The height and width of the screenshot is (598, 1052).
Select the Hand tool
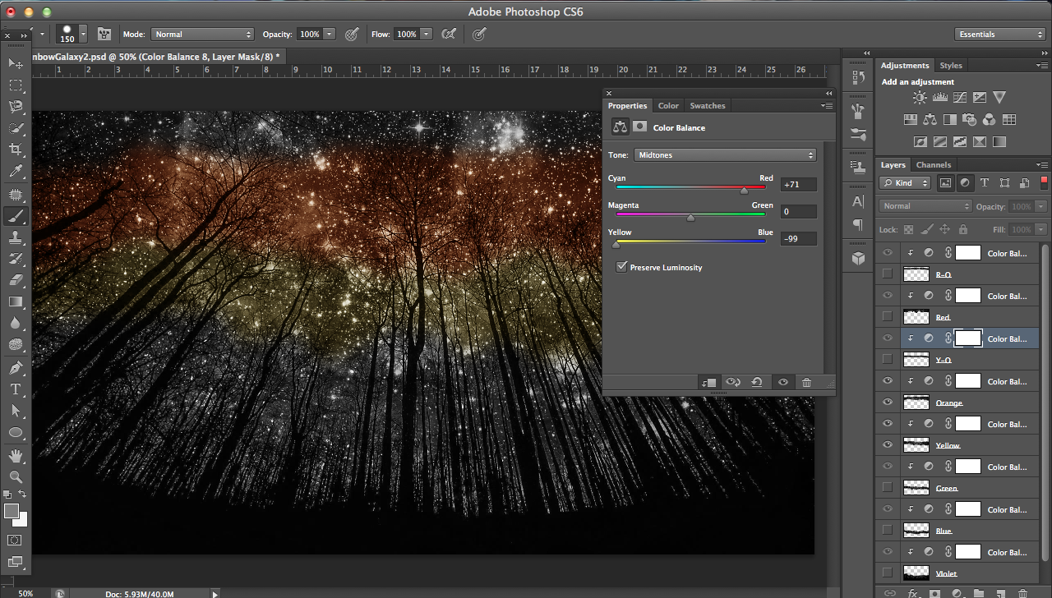(x=16, y=454)
